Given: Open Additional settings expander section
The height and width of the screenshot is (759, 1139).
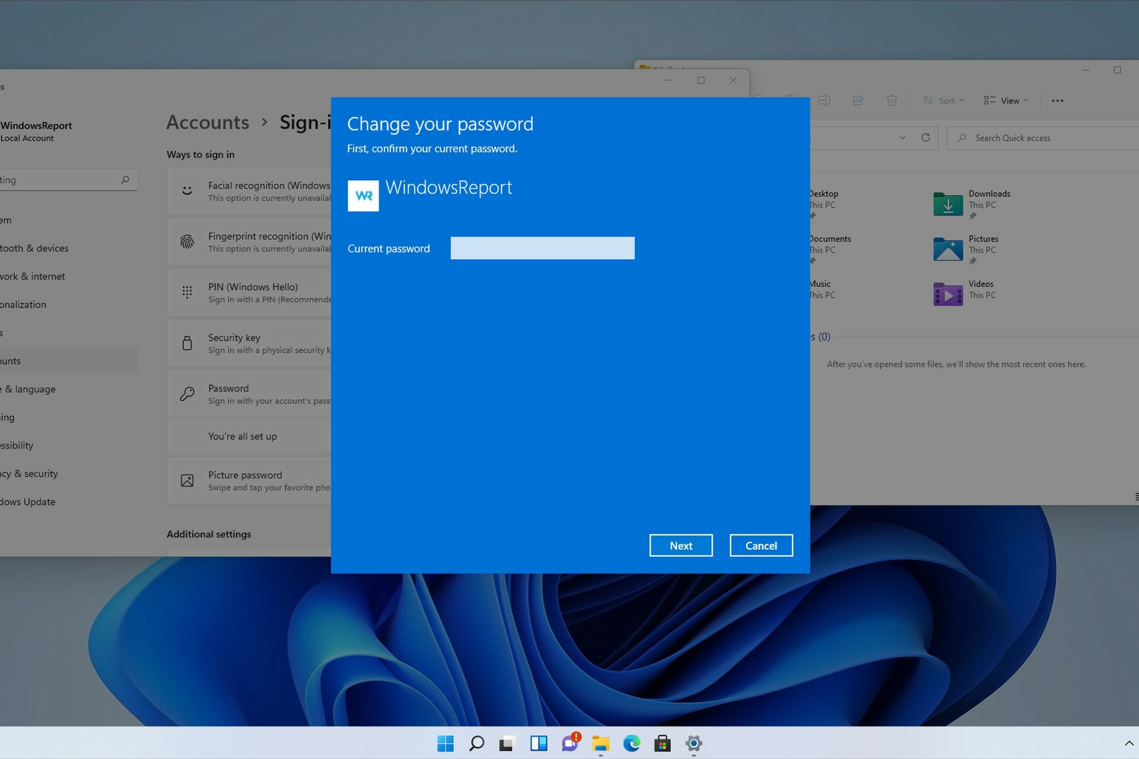Looking at the screenshot, I should (x=208, y=534).
